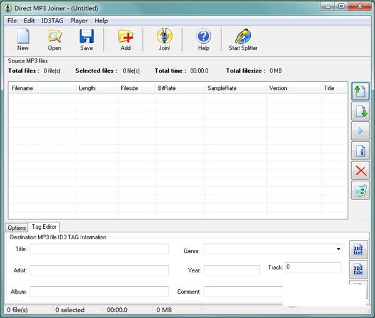
Task: Minimize the Direct MP3 Joiner window
Action: click(328, 6)
